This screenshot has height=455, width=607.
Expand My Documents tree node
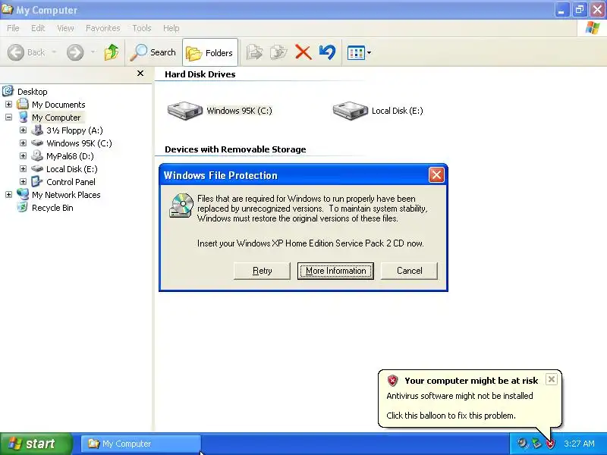8,104
